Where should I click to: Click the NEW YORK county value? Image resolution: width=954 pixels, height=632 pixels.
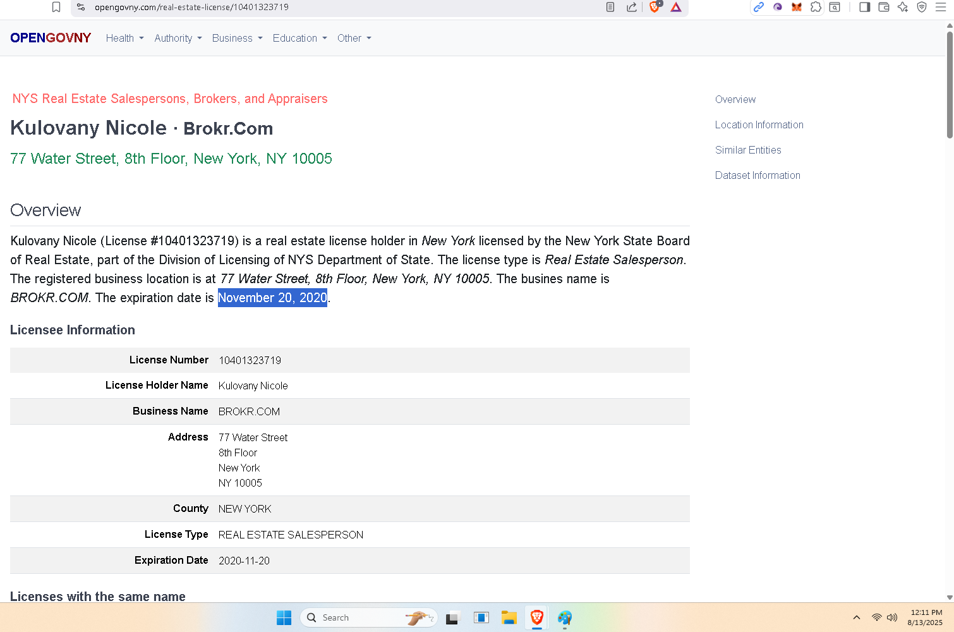click(245, 509)
